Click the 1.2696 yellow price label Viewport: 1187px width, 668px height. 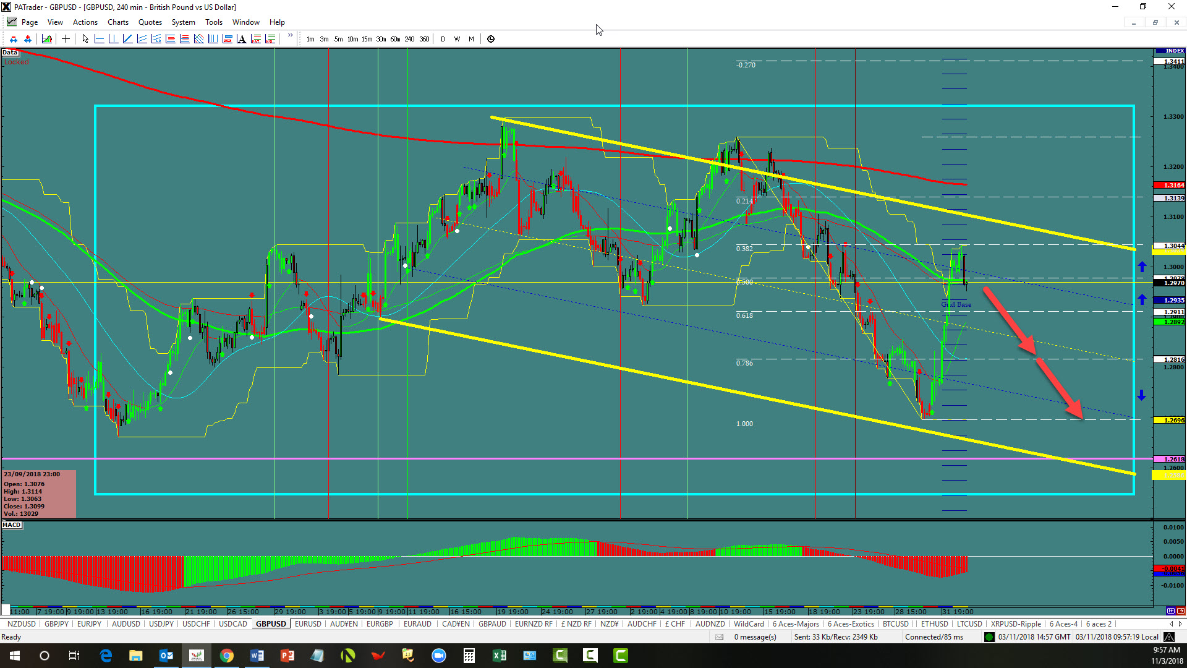pyautogui.click(x=1170, y=420)
